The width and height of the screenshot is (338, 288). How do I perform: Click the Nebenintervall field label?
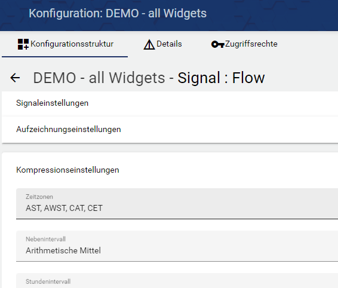(45, 239)
